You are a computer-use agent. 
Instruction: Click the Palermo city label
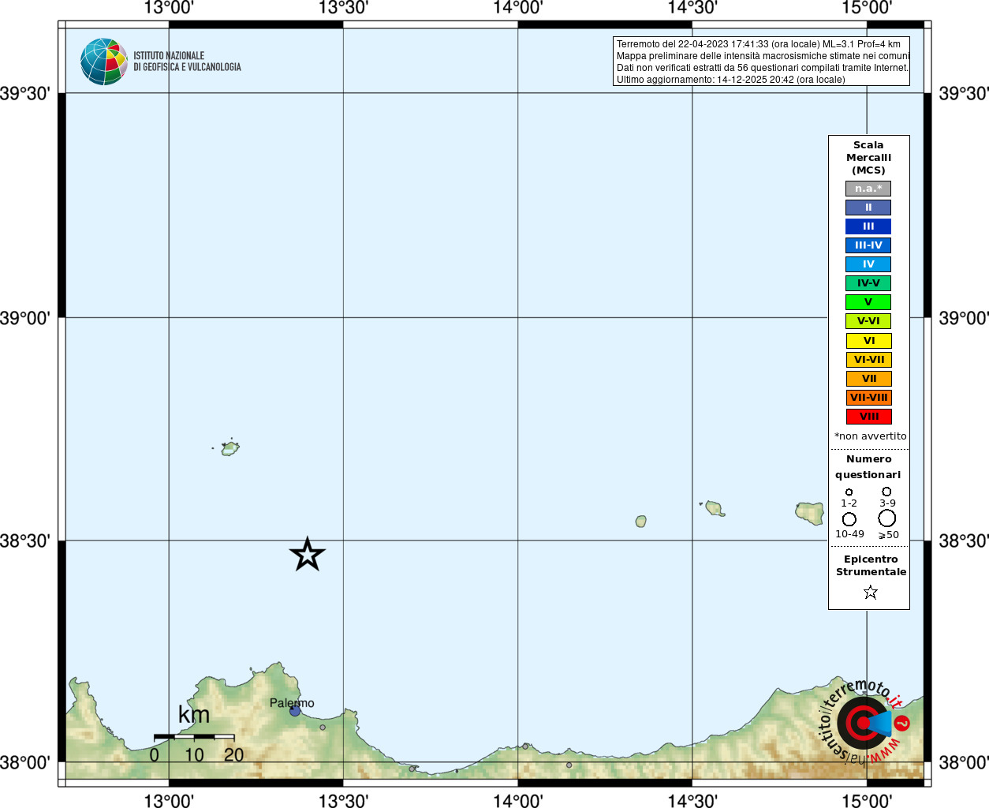(x=292, y=703)
